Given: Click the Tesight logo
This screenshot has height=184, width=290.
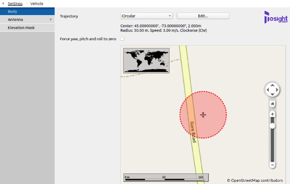Looking at the screenshot, I should 276,17.
